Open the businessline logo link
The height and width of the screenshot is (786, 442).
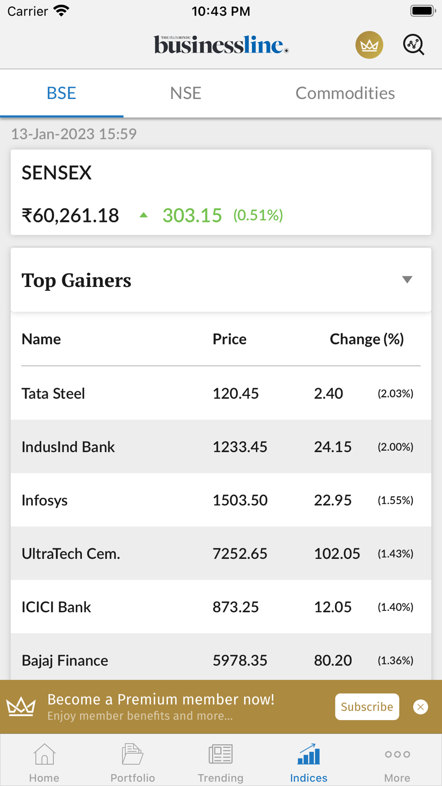tap(221, 45)
